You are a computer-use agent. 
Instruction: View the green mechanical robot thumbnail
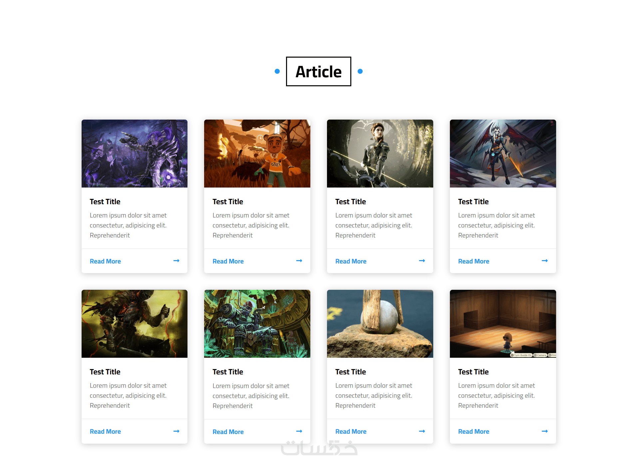tap(257, 324)
